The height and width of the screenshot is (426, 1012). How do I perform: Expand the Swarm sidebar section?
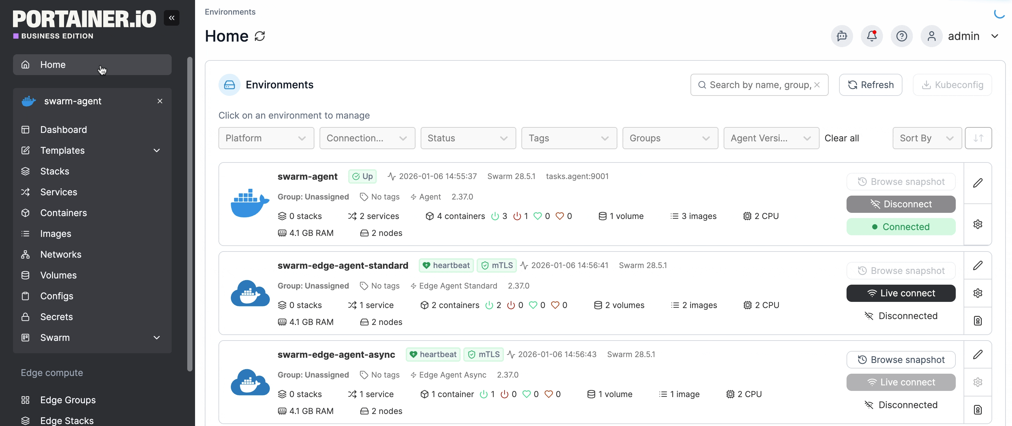click(x=156, y=338)
